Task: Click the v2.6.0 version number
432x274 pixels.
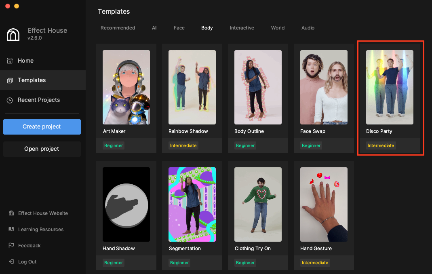Action: (x=34, y=38)
